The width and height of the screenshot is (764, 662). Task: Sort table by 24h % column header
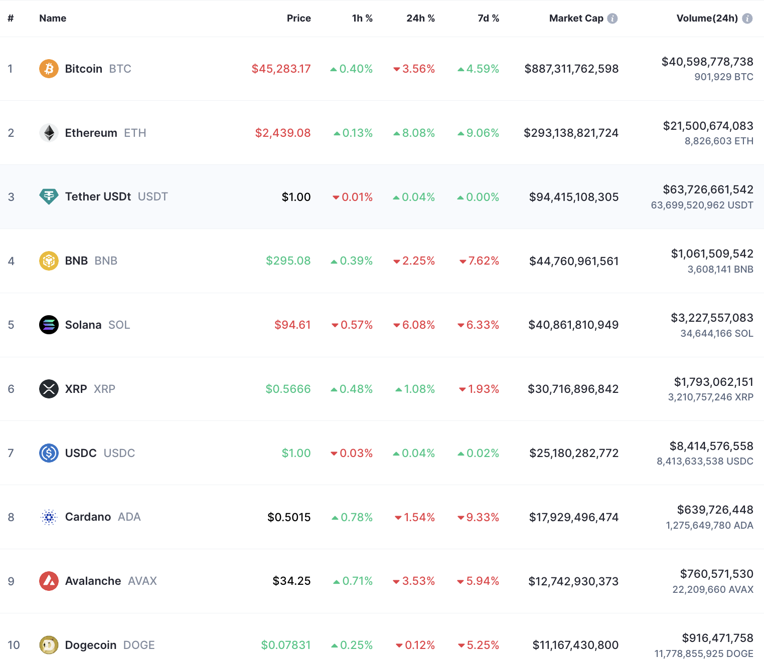pyautogui.click(x=420, y=18)
